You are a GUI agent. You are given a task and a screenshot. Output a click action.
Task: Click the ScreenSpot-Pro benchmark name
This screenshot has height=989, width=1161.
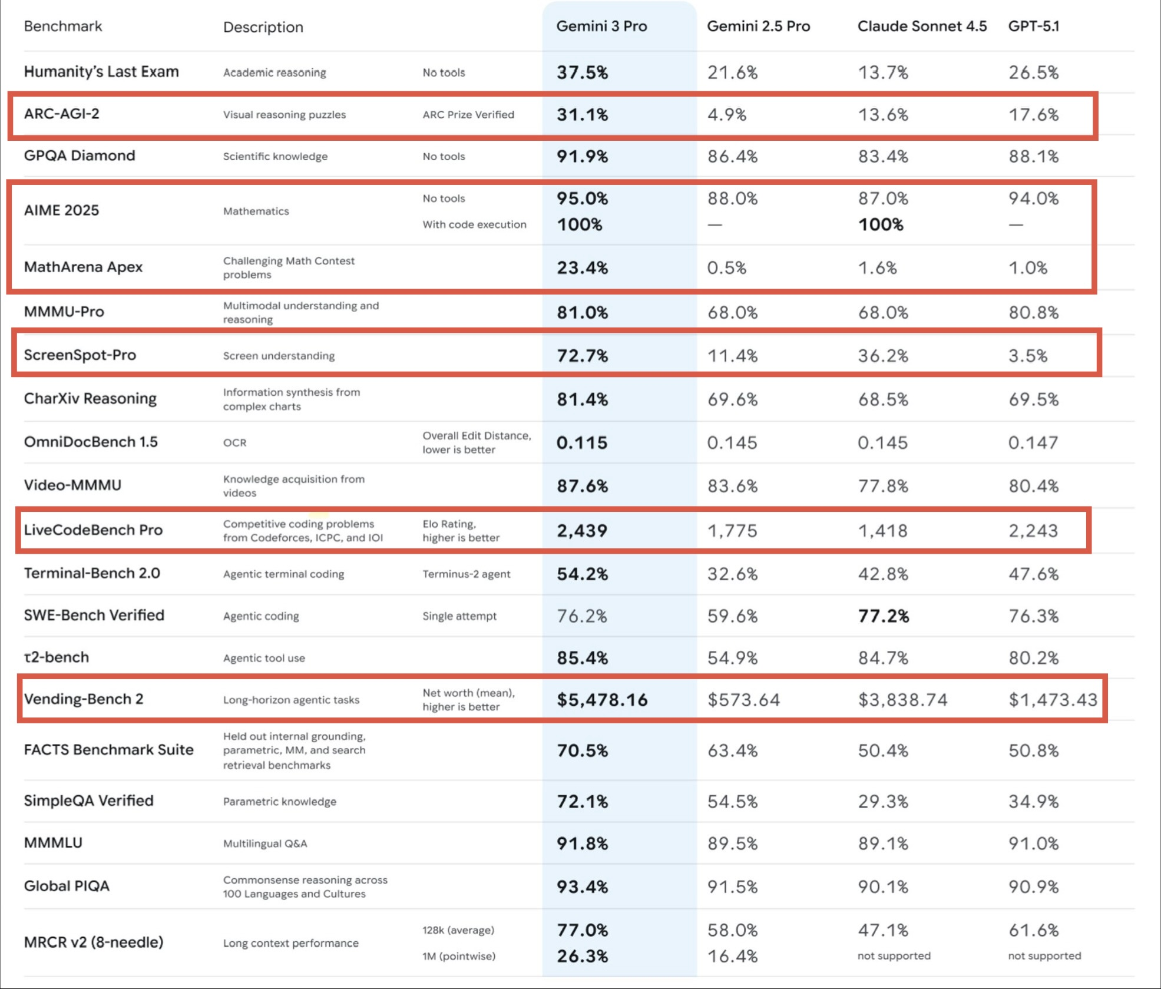tap(80, 355)
